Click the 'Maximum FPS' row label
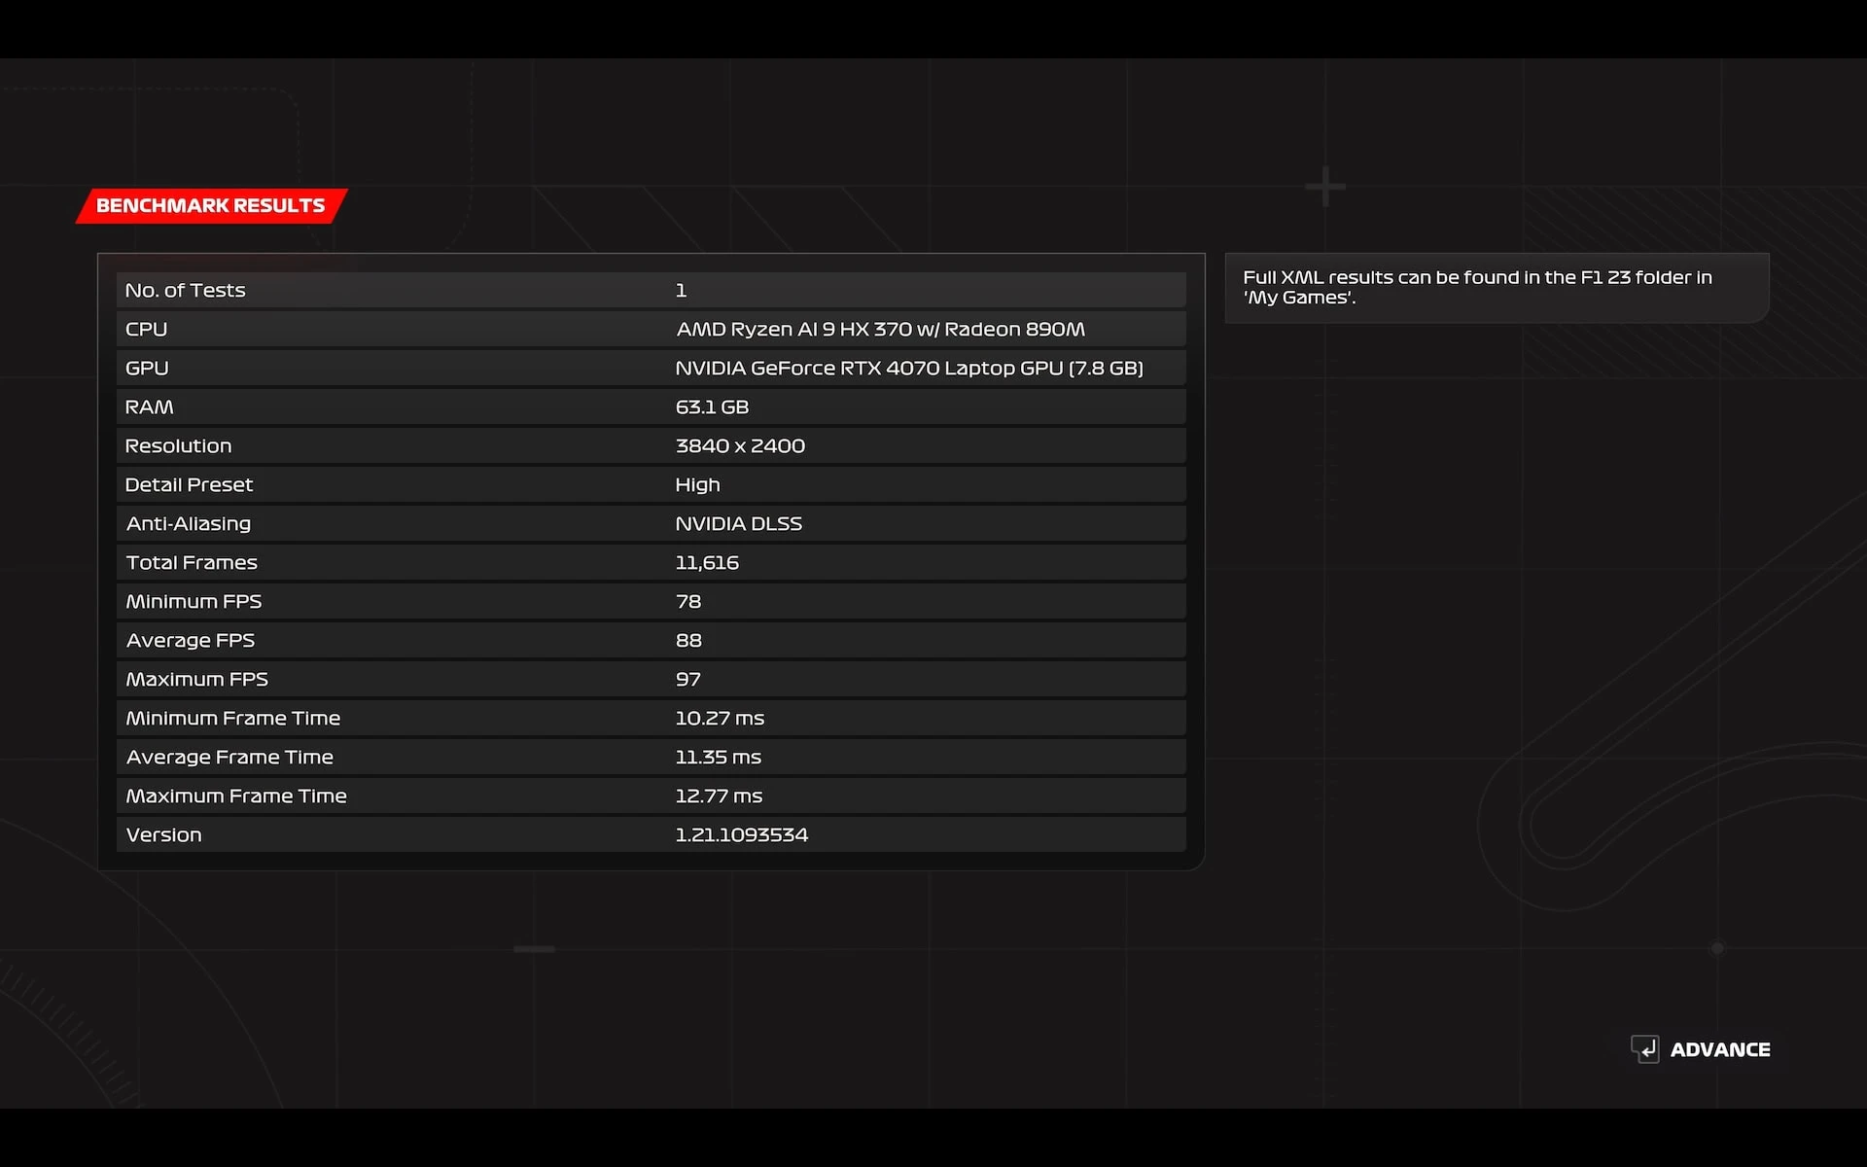Viewport: 1867px width, 1167px height. (196, 679)
